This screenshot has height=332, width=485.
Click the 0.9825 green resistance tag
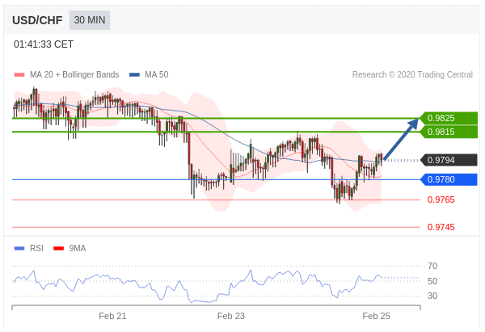pos(449,118)
